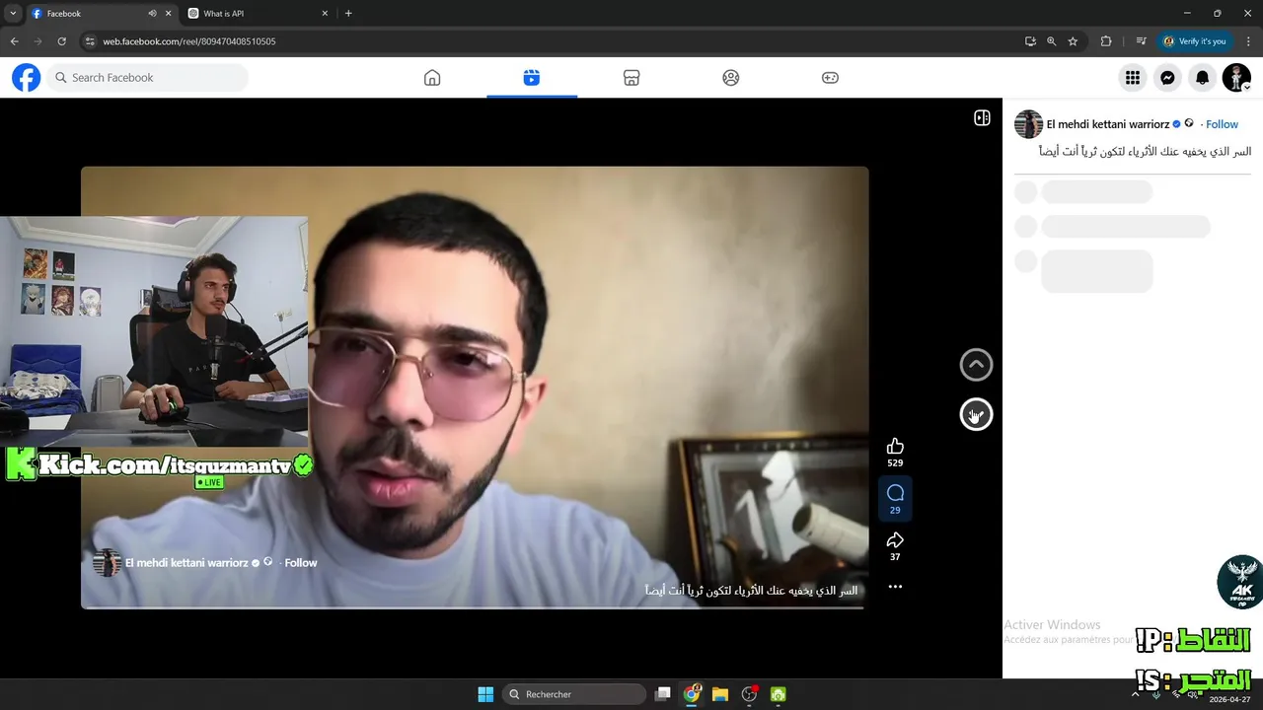Click the date 2026-04-27 in the taskbar
This screenshot has height=710, width=1263.
pyautogui.click(x=1229, y=699)
